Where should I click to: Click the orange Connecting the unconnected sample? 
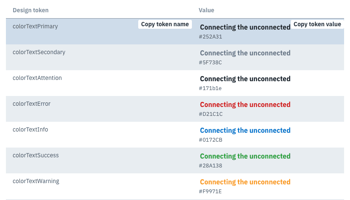click(245, 182)
